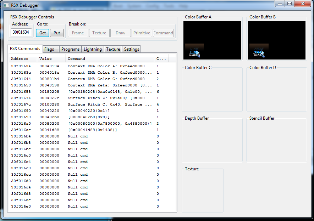The height and width of the screenshot is (221, 314).
Task: Switch to the Lightning tab
Action: coord(93,49)
